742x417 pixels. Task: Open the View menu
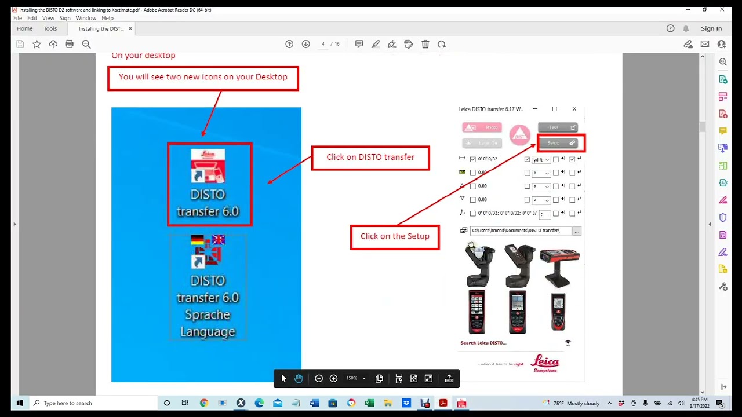48,18
